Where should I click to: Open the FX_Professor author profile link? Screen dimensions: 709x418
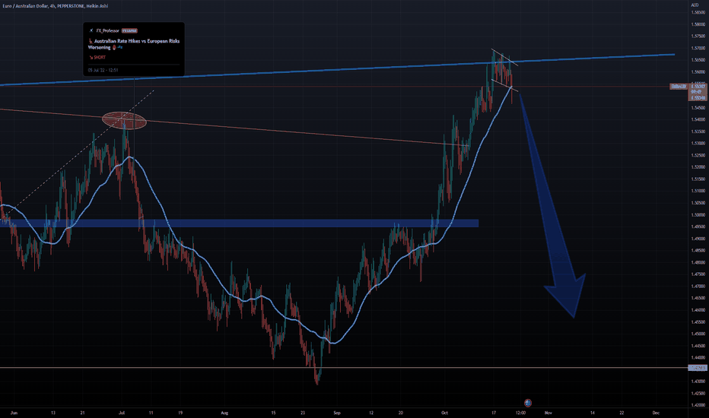click(107, 30)
